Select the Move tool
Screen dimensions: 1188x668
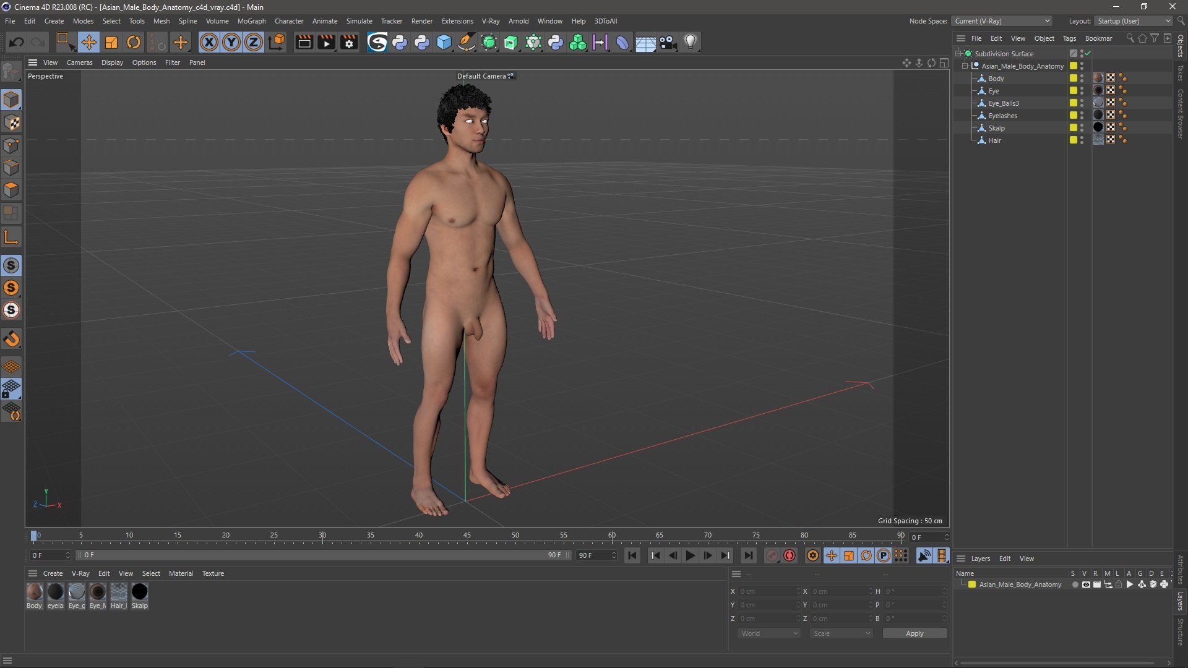(x=89, y=42)
